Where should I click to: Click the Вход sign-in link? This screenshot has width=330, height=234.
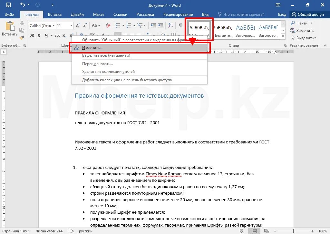(282, 15)
